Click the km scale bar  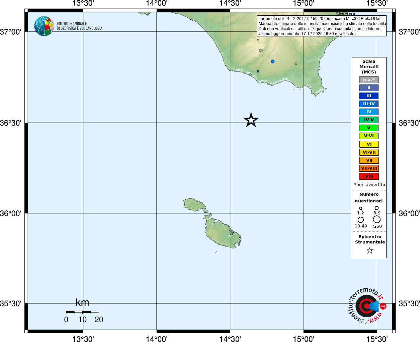pos(82,312)
